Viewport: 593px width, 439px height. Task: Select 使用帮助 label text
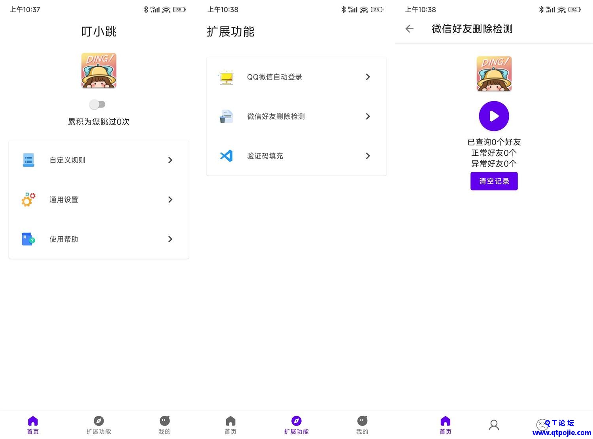64,239
